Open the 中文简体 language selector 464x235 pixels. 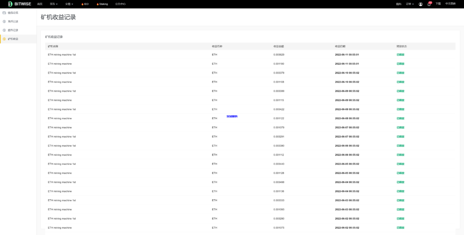click(x=450, y=4)
